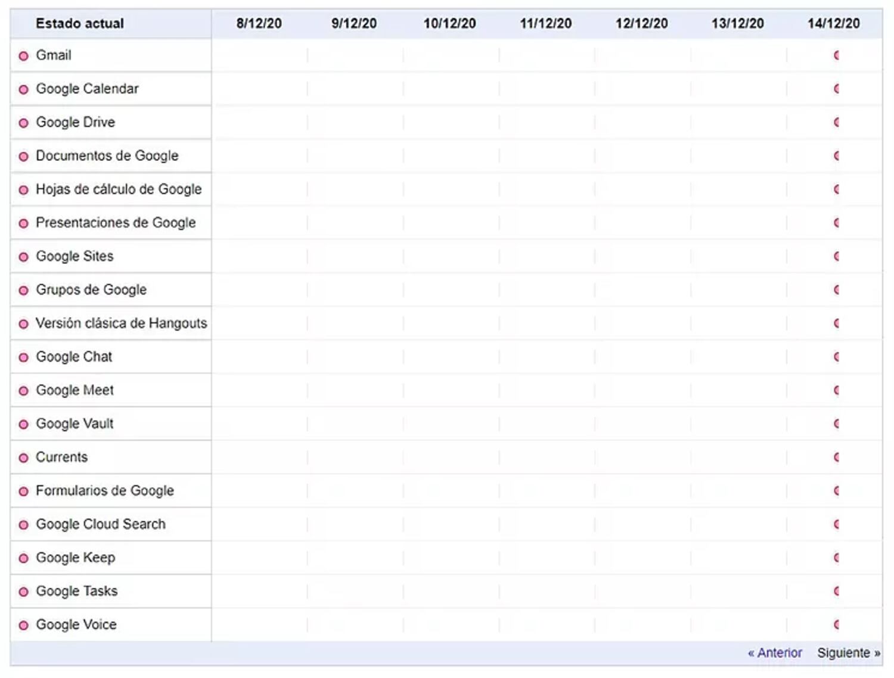Viewport: 894px width, 678px height.
Task: Open Grupos de Google incident on 14/12/20
Action: click(x=837, y=290)
